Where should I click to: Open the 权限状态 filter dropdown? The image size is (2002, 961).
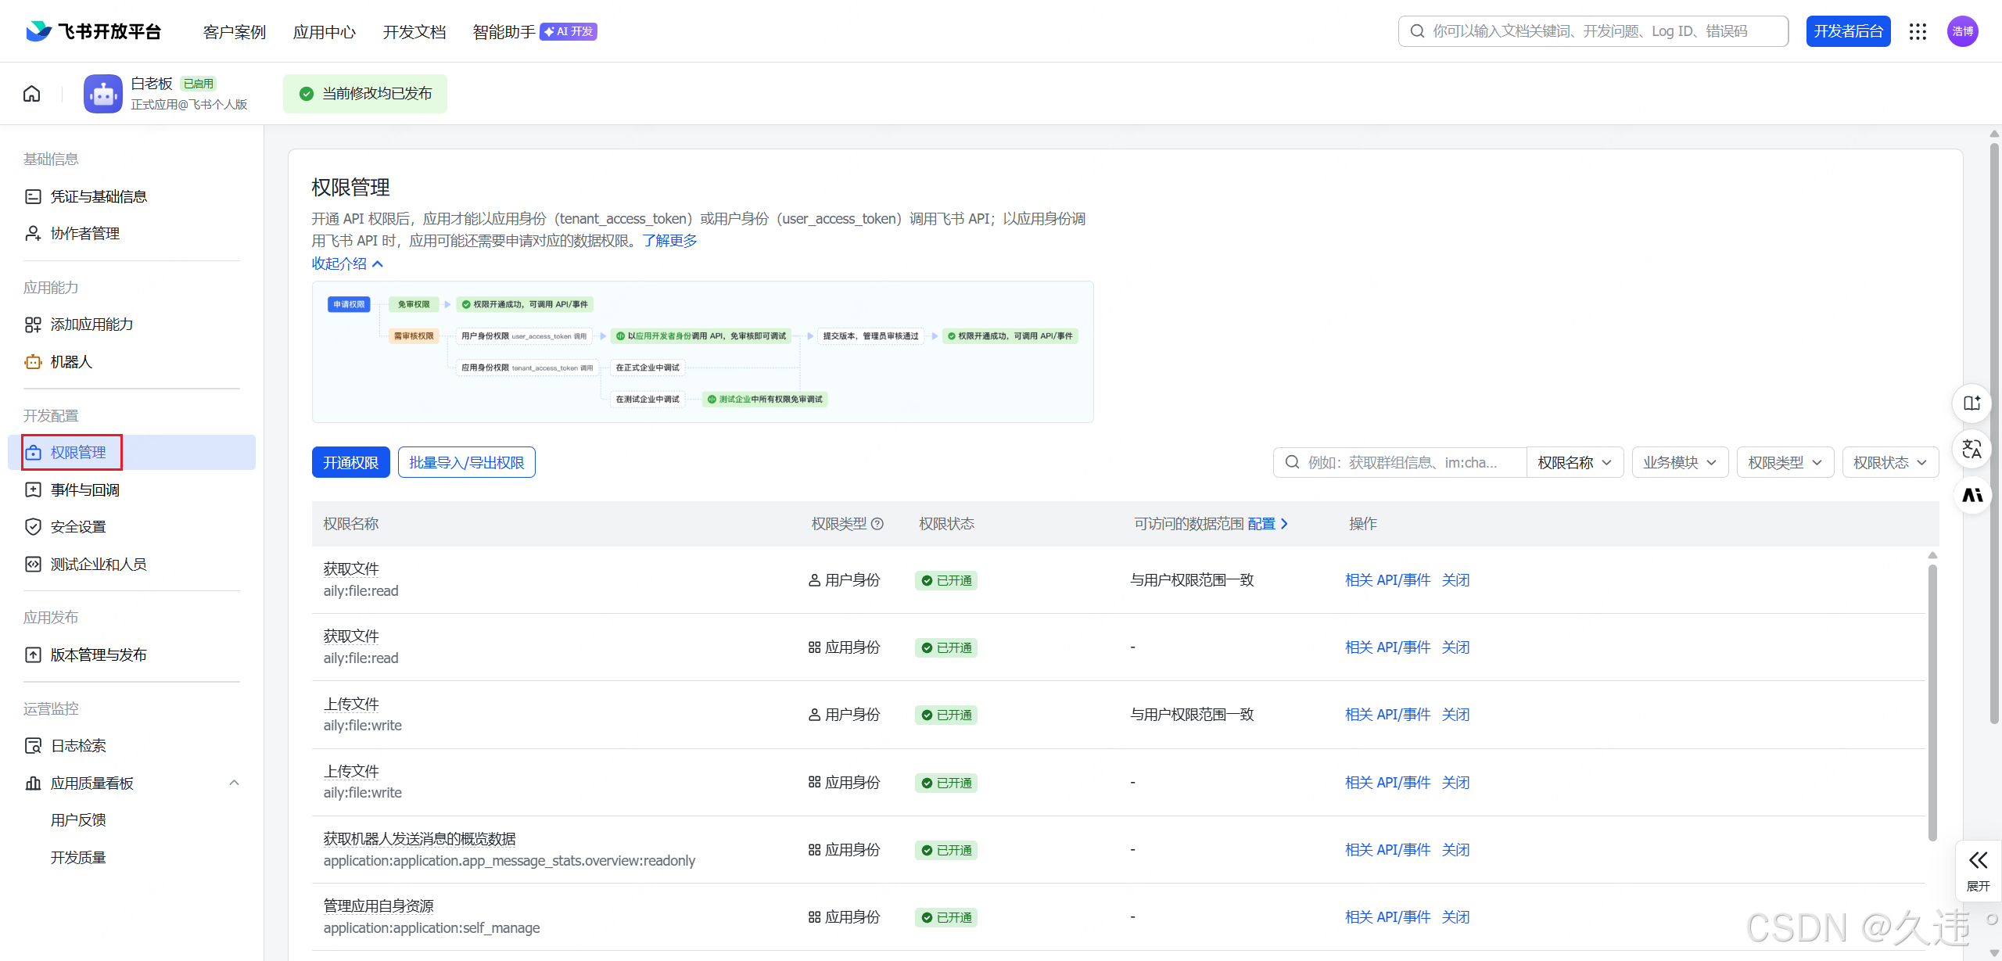(1889, 463)
